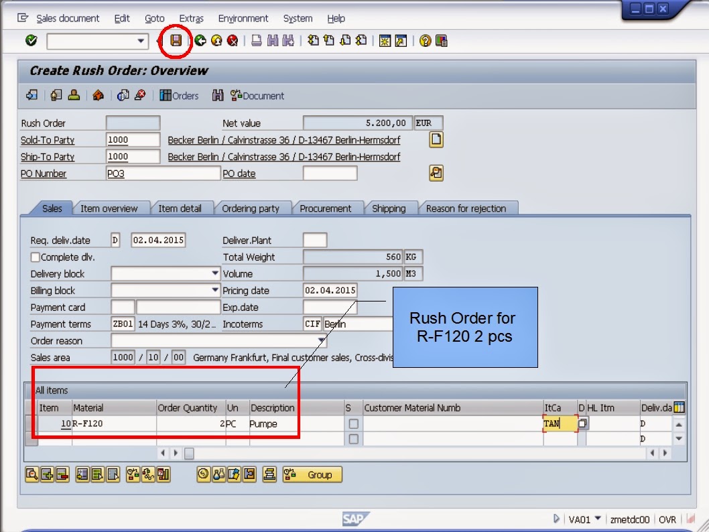The image size is (709, 532).
Task: Click the Orders button
Action: tap(178, 95)
